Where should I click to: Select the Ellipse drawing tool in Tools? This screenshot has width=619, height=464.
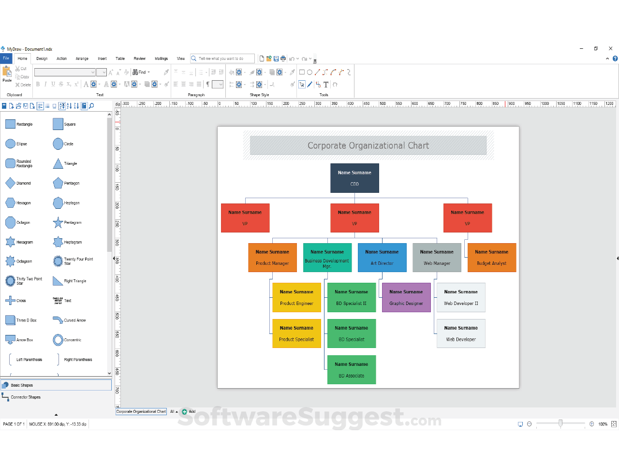(309, 72)
